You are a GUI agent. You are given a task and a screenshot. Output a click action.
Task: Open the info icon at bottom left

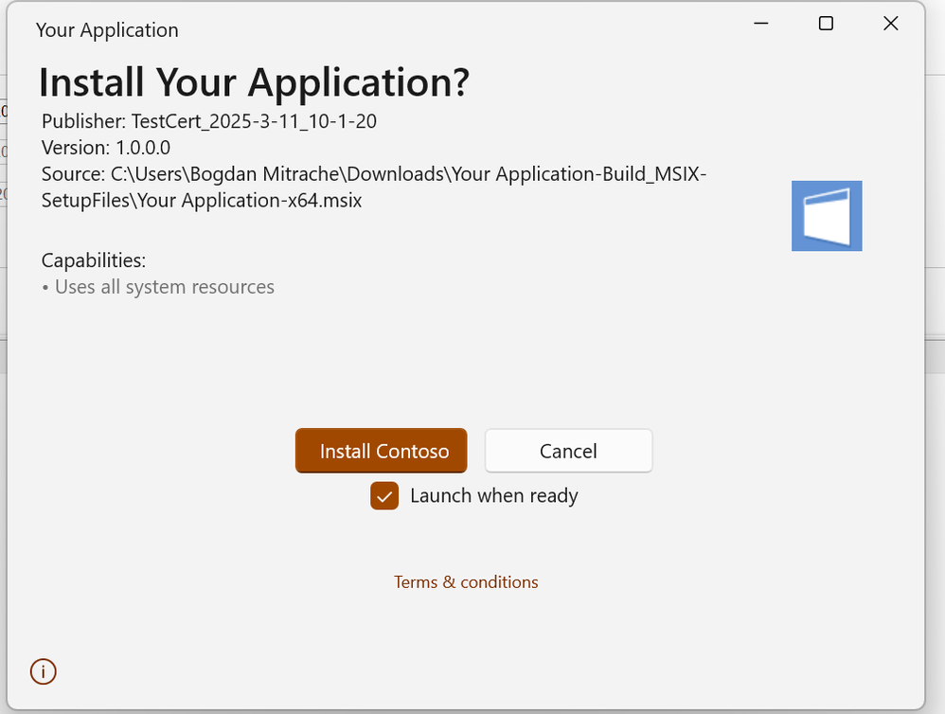click(44, 671)
